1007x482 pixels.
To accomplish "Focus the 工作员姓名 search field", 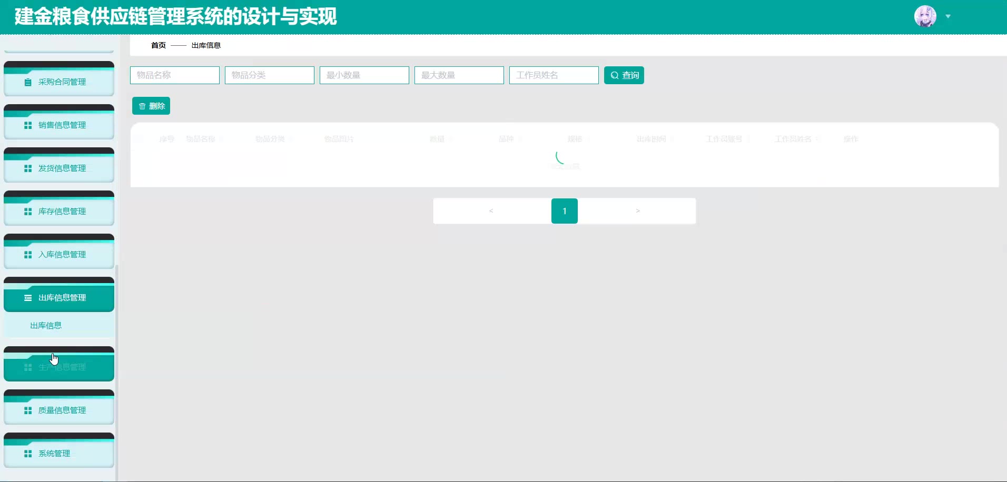I will 554,75.
